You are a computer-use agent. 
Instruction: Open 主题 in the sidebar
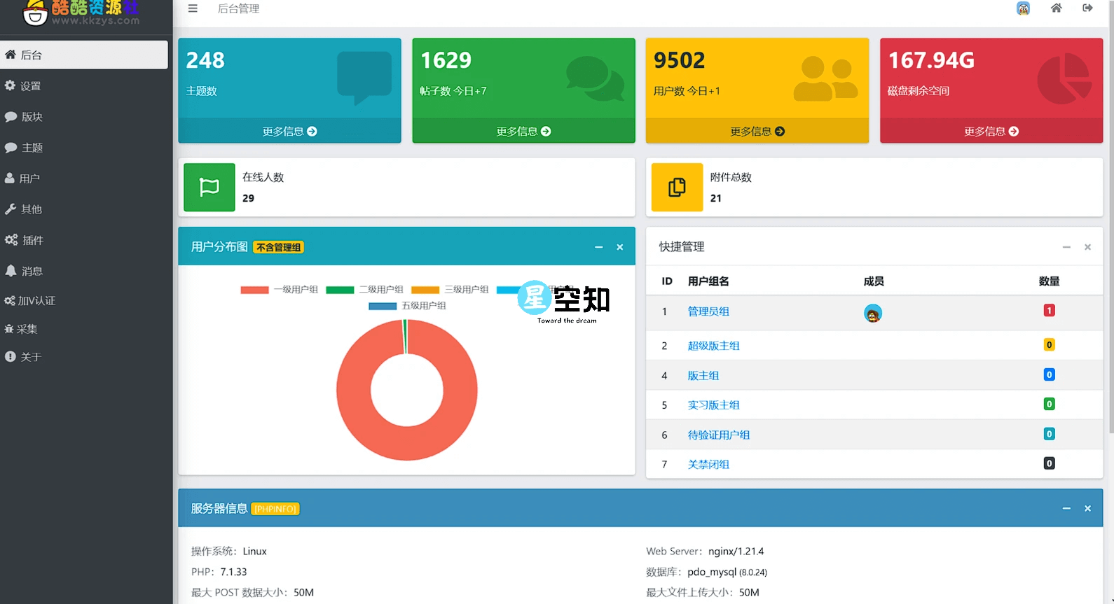[x=84, y=147]
